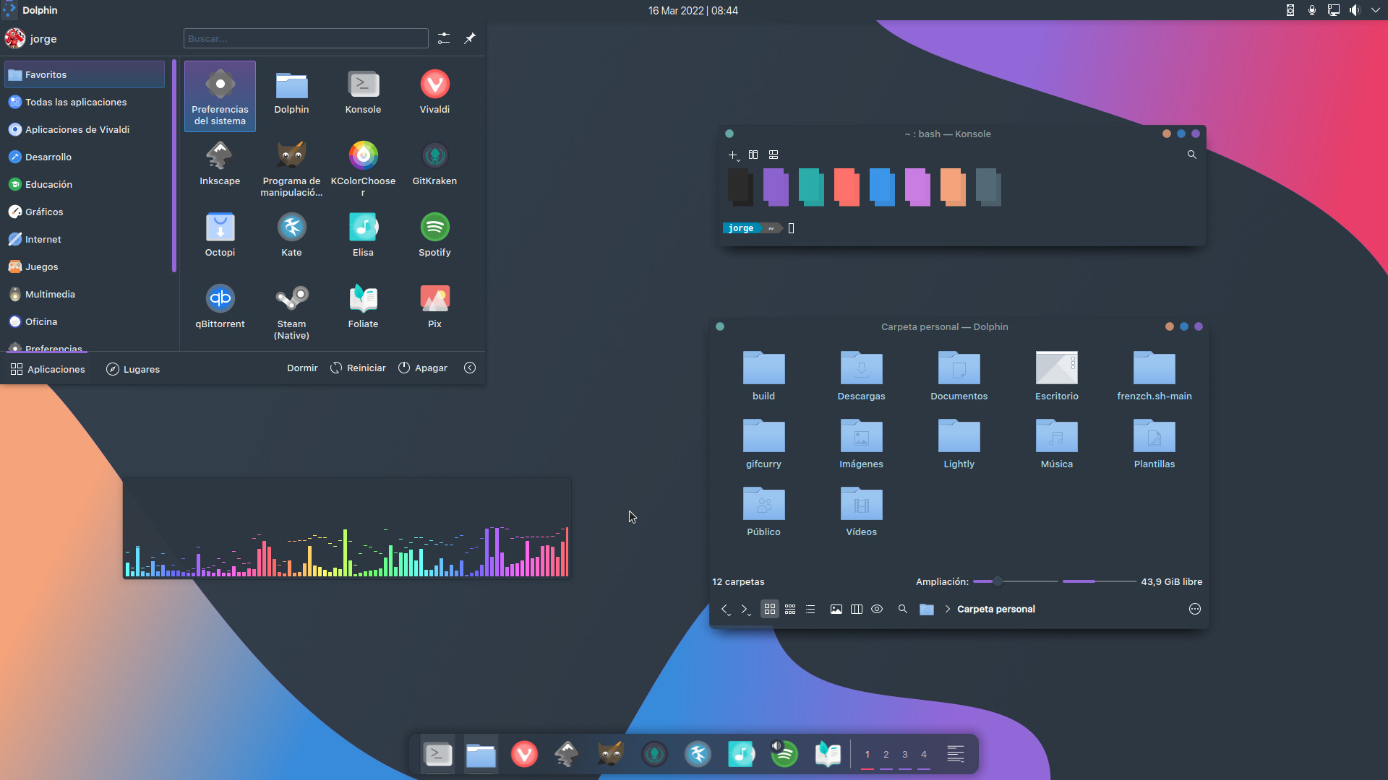The image size is (1388, 780).
Task: Click the Buscar search field
Action: tap(306, 38)
